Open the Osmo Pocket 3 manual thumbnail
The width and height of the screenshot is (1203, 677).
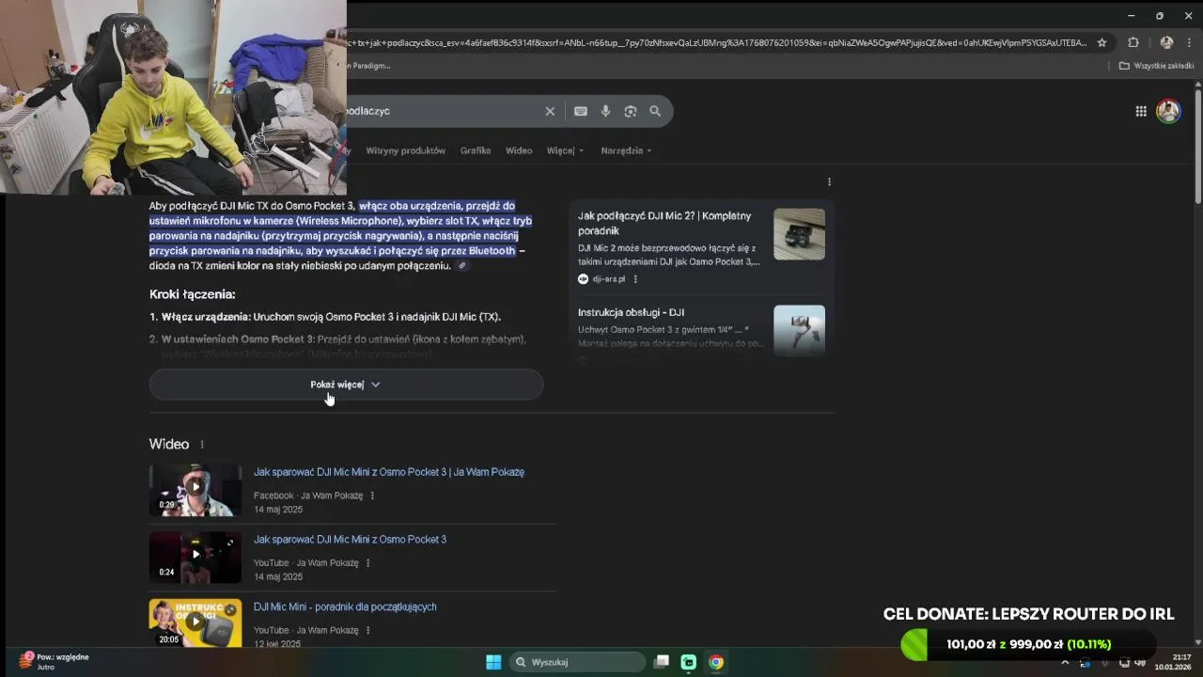coord(799,330)
